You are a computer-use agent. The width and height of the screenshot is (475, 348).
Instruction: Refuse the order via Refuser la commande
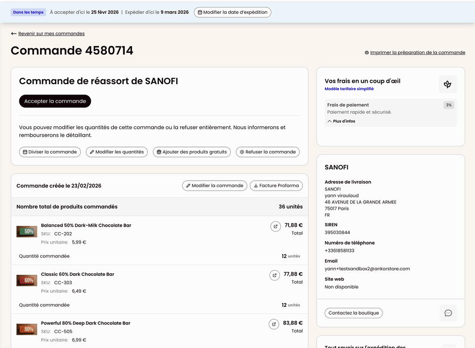[268, 152]
